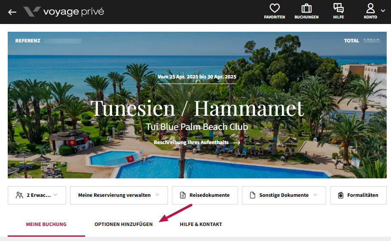Open Favoriten heart icon

pos(274,8)
